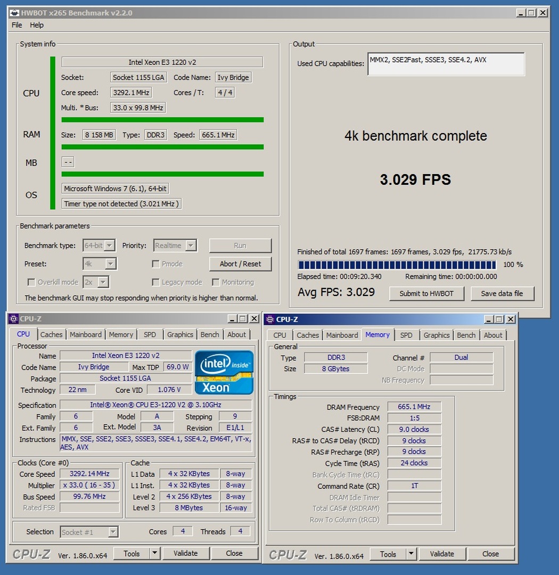Click the Multiplier 'x 33.0 ( 16 - 35 )' value
The height and width of the screenshot is (575, 559).
click(89, 485)
